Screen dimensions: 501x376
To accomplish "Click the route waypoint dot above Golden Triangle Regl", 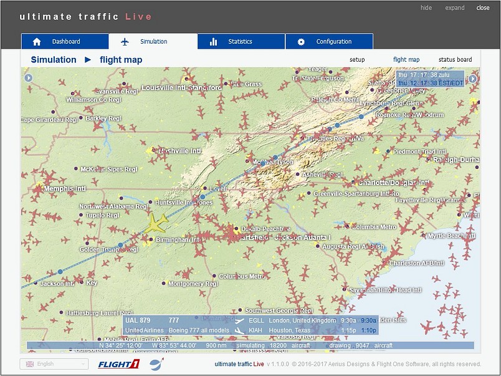I will (x=120, y=245).
